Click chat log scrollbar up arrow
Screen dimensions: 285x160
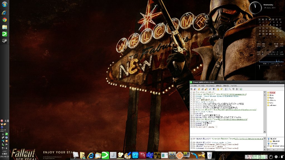pyautogui.click(x=265, y=92)
